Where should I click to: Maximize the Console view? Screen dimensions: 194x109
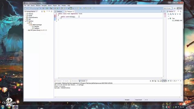181,81
